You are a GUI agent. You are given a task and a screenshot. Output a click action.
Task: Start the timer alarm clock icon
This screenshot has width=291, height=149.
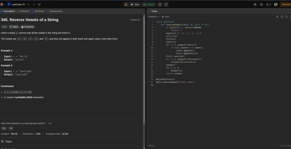click(160, 4)
